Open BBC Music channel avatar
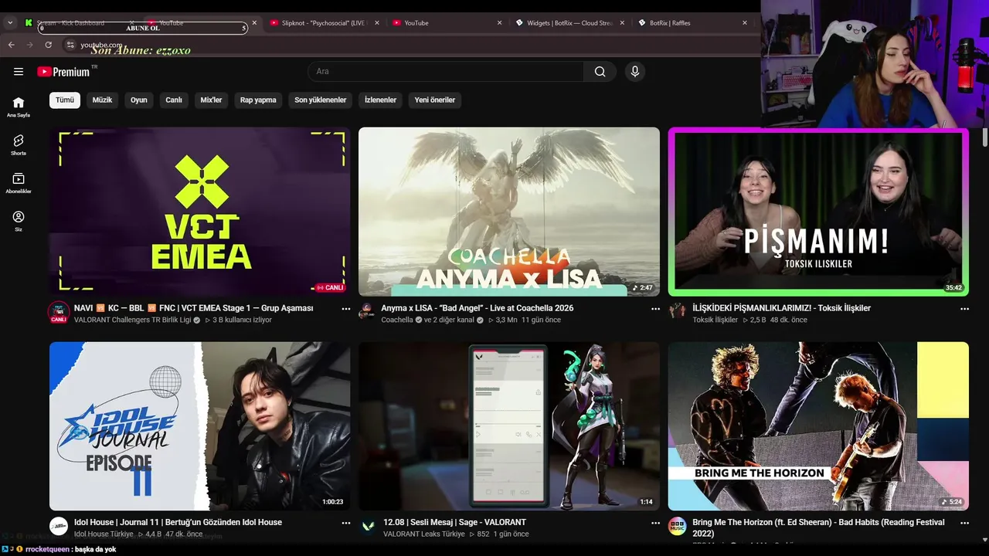The height and width of the screenshot is (556, 989). point(677,526)
